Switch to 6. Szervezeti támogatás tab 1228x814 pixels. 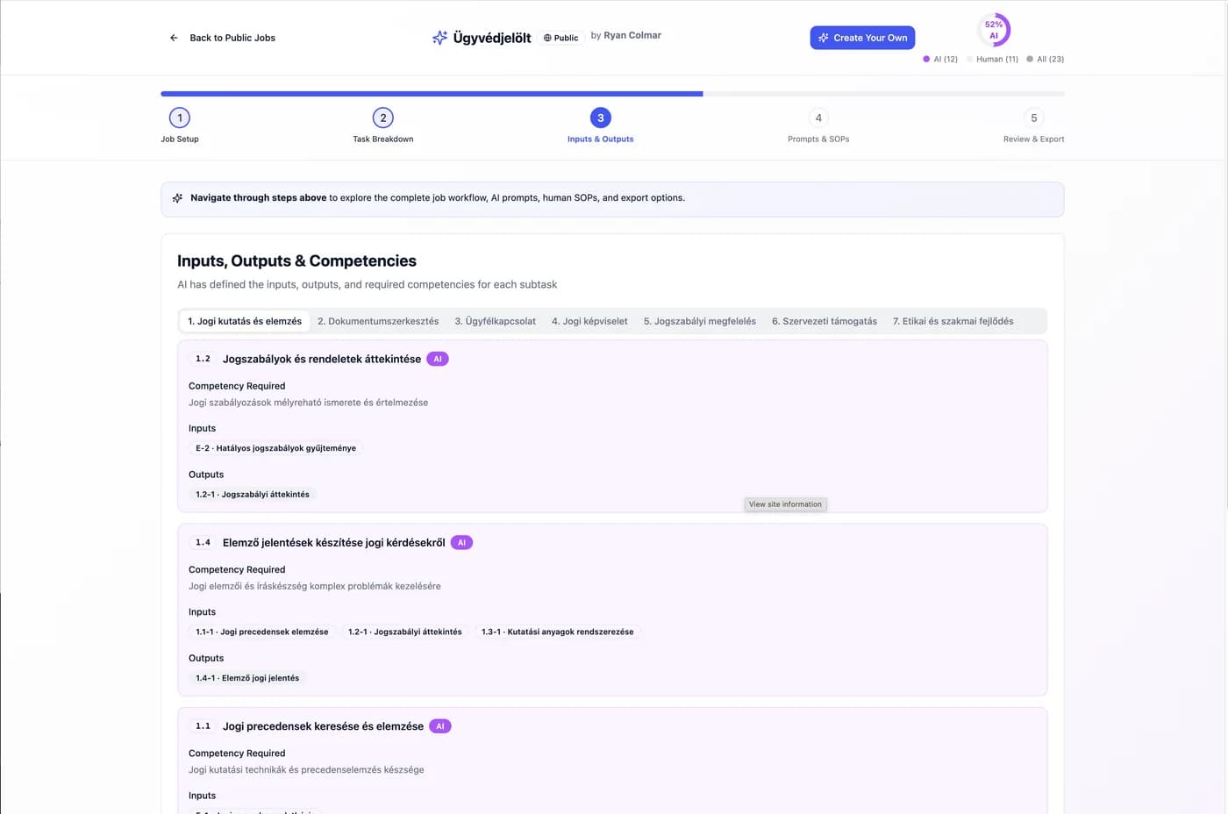tap(825, 321)
